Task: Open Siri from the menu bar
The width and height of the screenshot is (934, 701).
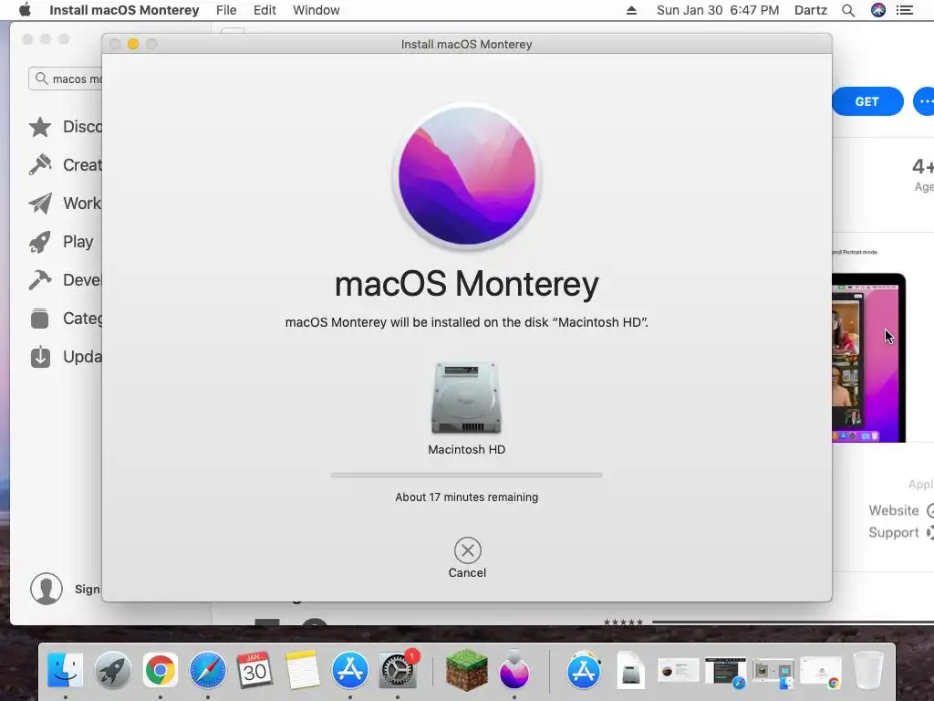Action: point(878,10)
